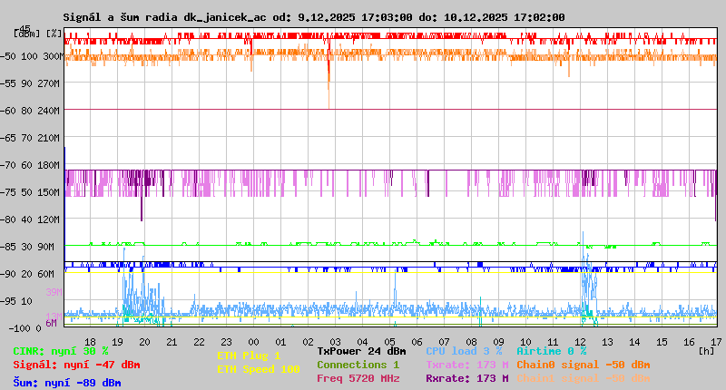Click the '03' hour label on time axis

(x=335, y=342)
